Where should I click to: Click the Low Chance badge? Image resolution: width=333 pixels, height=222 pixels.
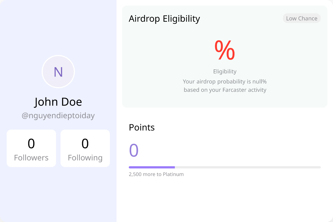302,18
